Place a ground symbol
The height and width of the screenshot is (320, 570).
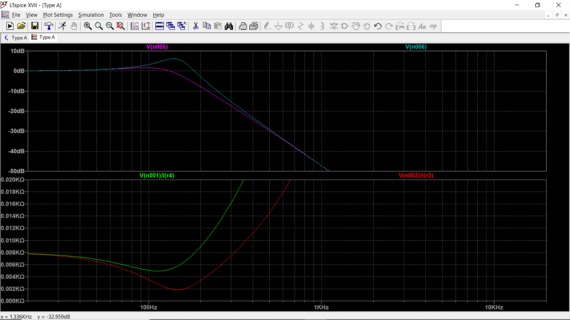(x=278, y=26)
